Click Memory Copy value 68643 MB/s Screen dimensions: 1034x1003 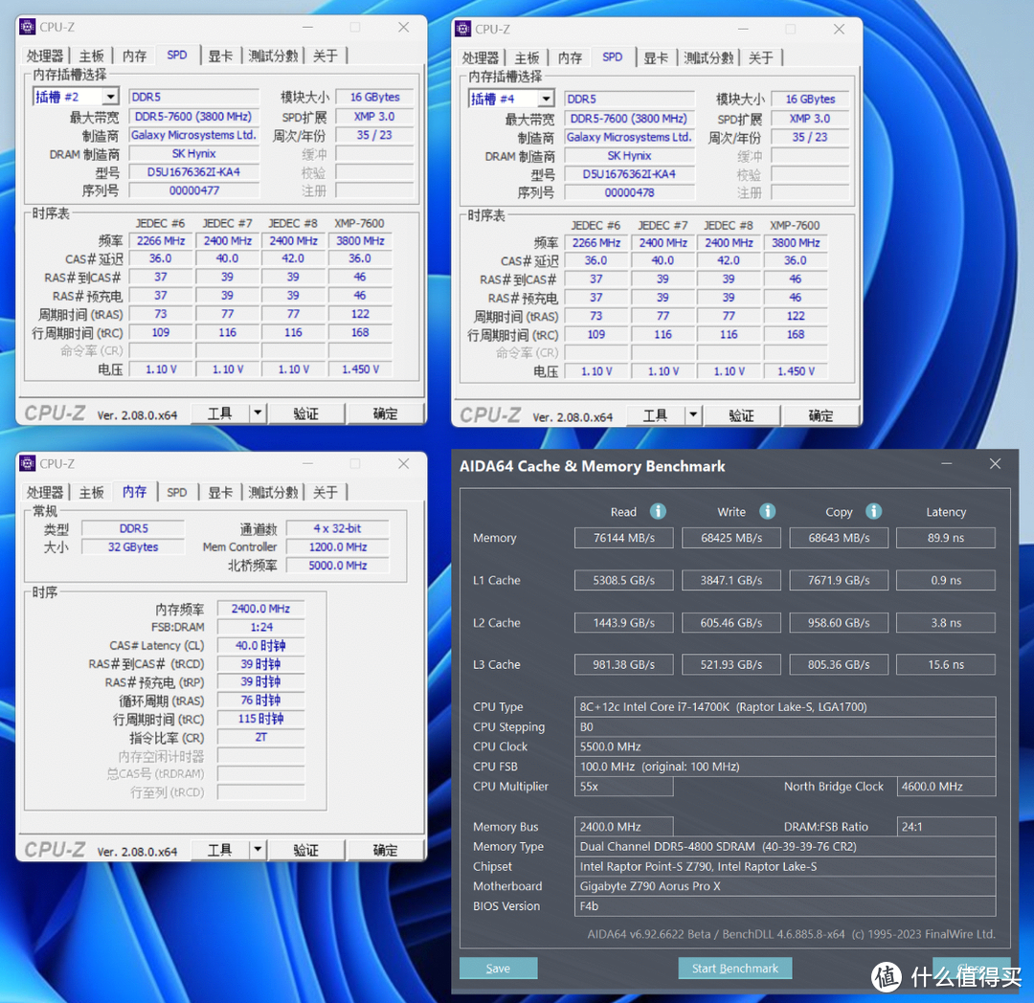point(839,538)
